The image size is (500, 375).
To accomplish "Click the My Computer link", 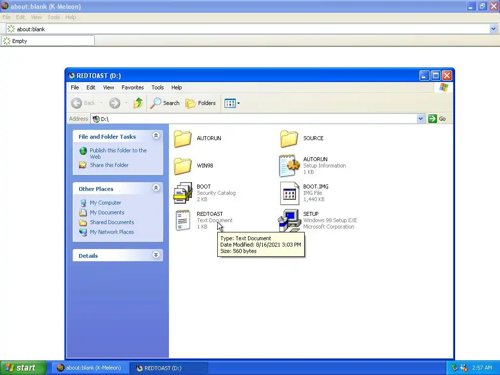I will click(105, 203).
